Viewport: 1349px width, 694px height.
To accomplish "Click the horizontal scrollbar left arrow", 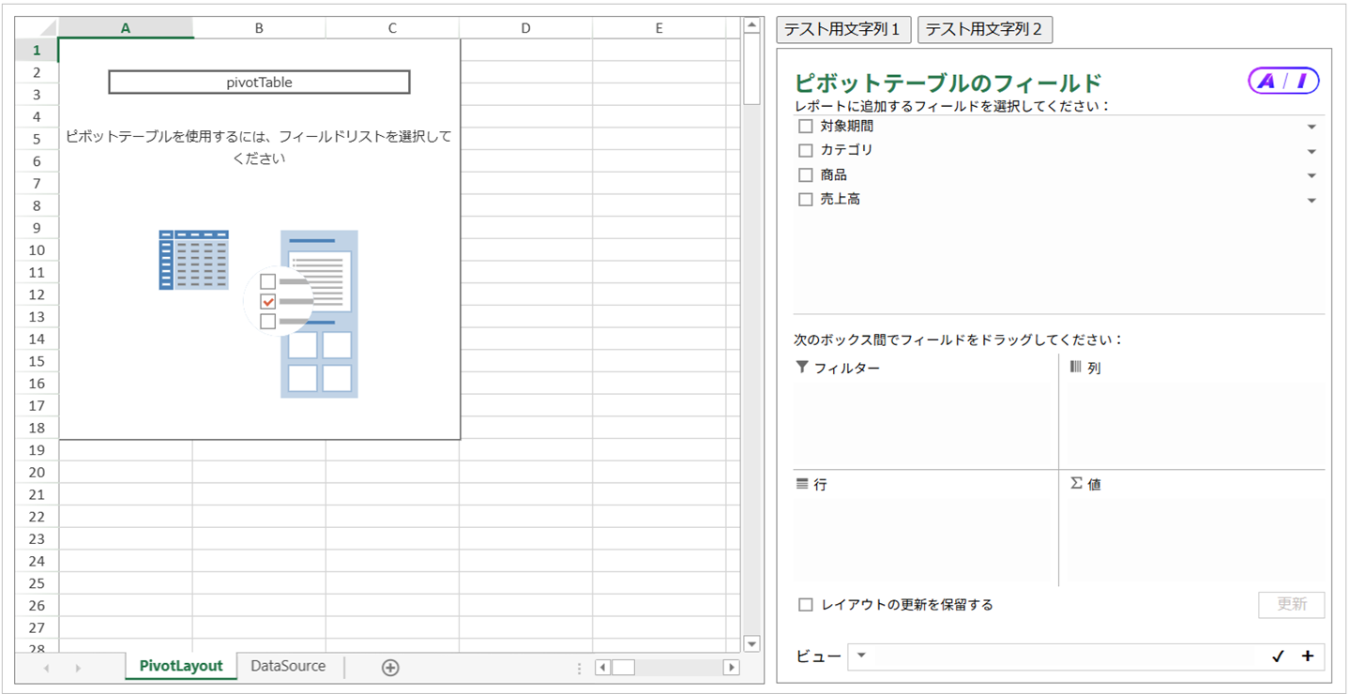I will click(x=603, y=668).
